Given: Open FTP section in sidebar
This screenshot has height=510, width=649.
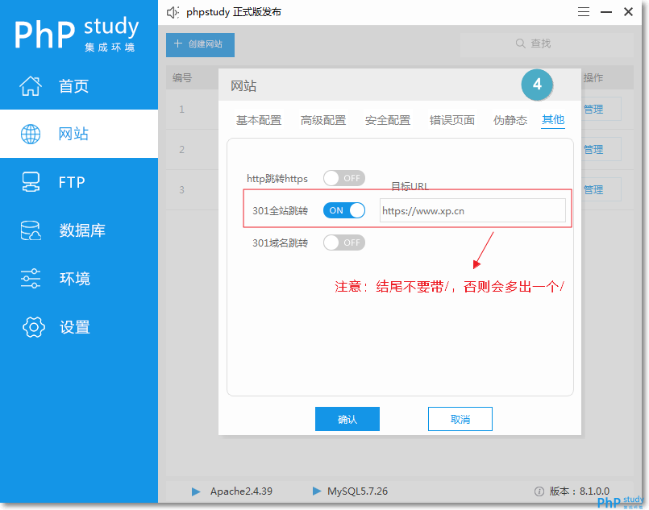Looking at the screenshot, I should tap(79, 182).
